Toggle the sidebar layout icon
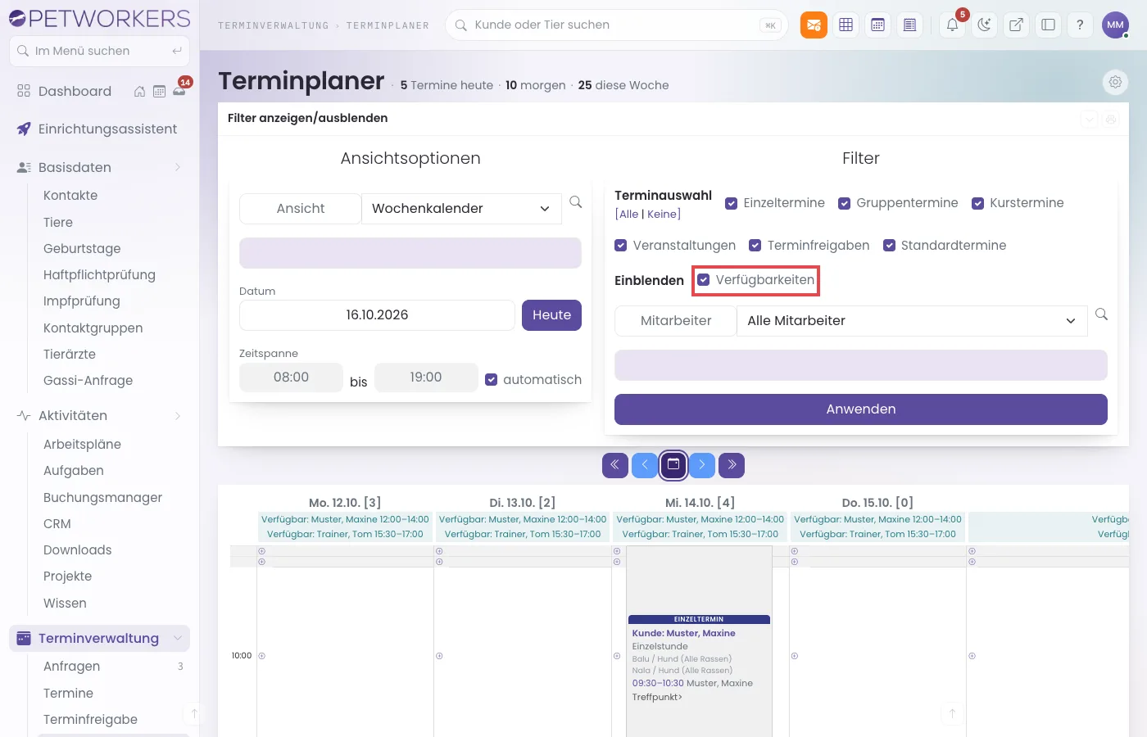Image resolution: width=1147 pixels, height=737 pixels. point(1048,25)
